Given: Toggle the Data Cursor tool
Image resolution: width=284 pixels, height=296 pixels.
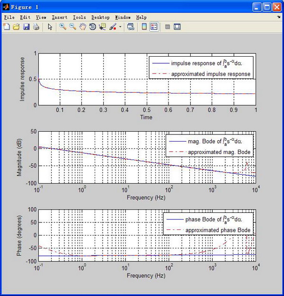Looking at the screenshot, I should tap(102, 26).
